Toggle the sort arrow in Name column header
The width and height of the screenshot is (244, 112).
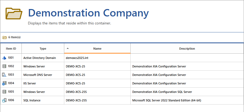click(68, 49)
